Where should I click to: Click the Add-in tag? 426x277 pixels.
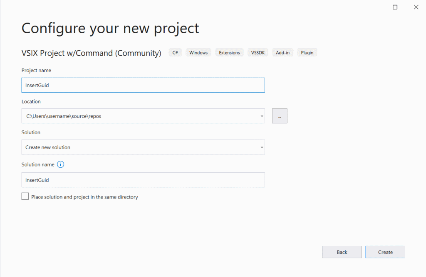[282, 52]
